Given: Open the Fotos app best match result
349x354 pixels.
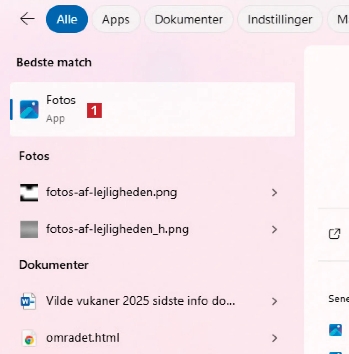Looking at the screenshot, I should (x=152, y=109).
